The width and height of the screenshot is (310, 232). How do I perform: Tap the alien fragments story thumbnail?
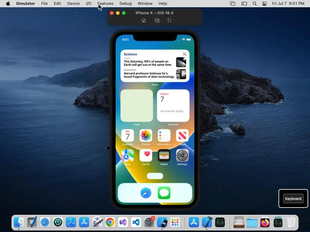click(x=181, y=74)
